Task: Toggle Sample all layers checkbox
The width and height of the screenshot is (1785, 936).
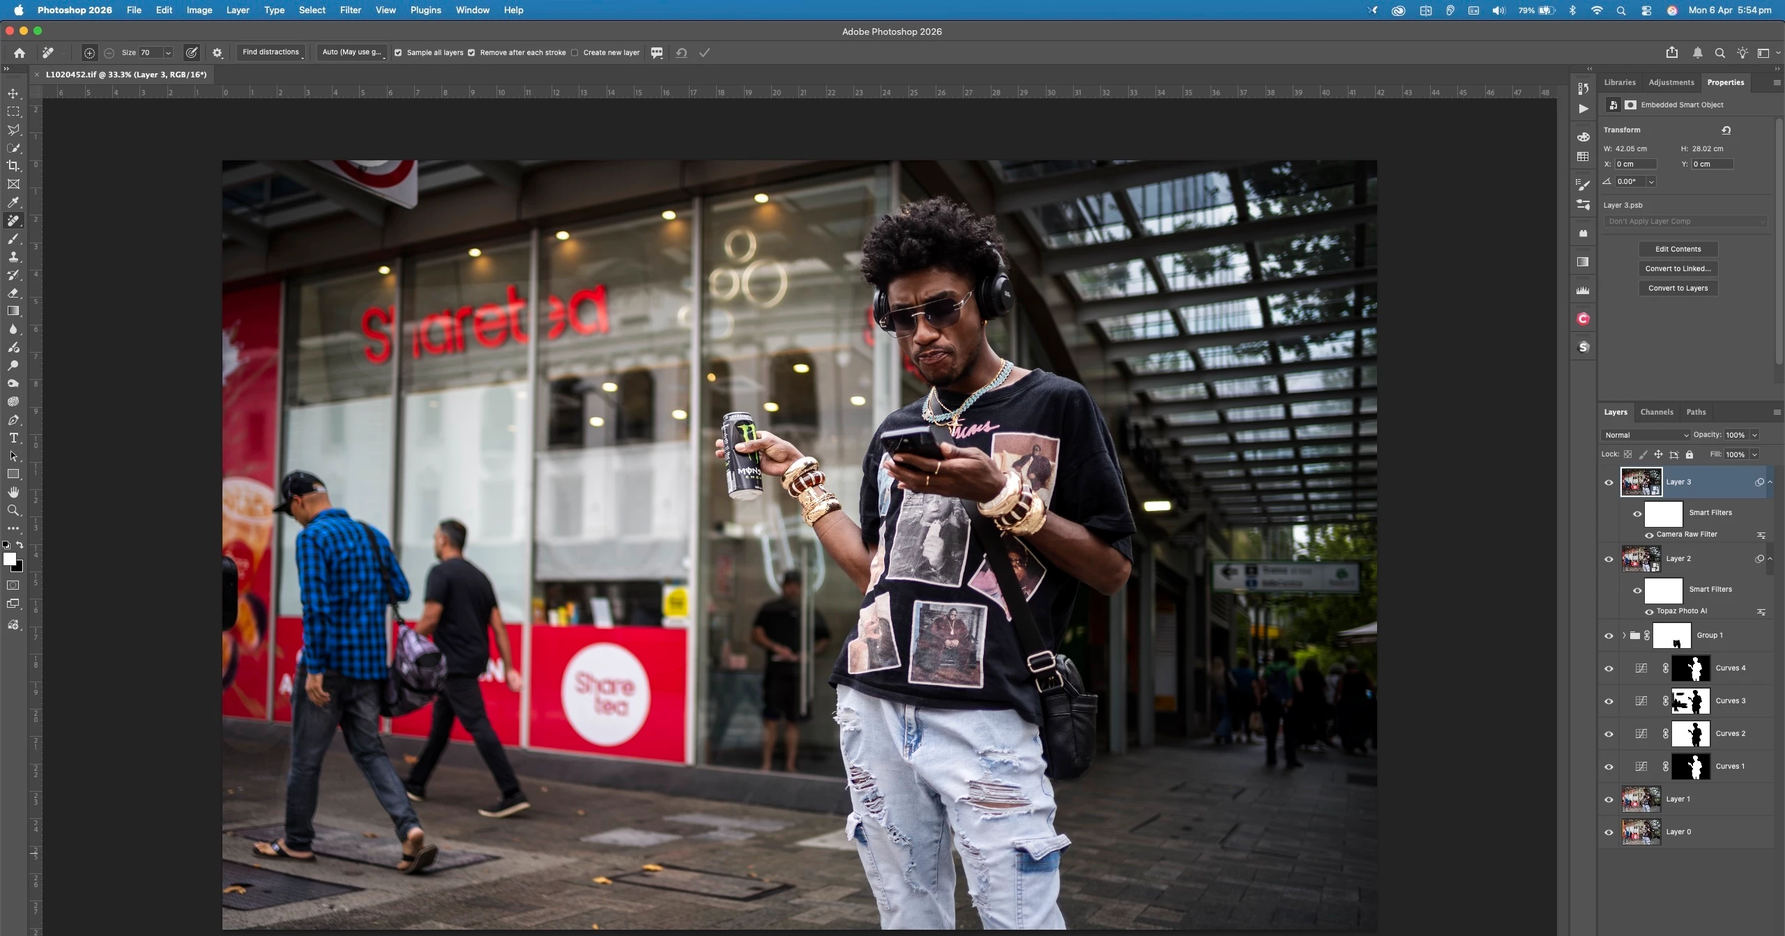Action: pyautogui.click(x=398, y=52)
